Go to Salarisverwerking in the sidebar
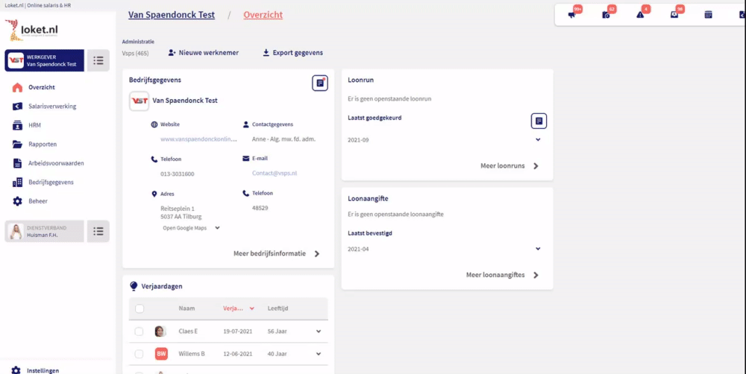This screenshot has width=746, height=374. 51,107
